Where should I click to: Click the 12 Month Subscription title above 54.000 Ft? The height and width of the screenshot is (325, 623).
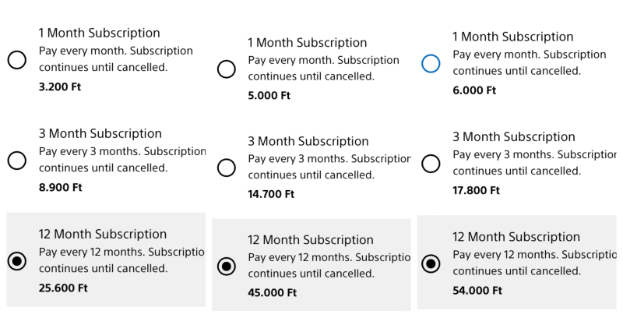[516, 237]
